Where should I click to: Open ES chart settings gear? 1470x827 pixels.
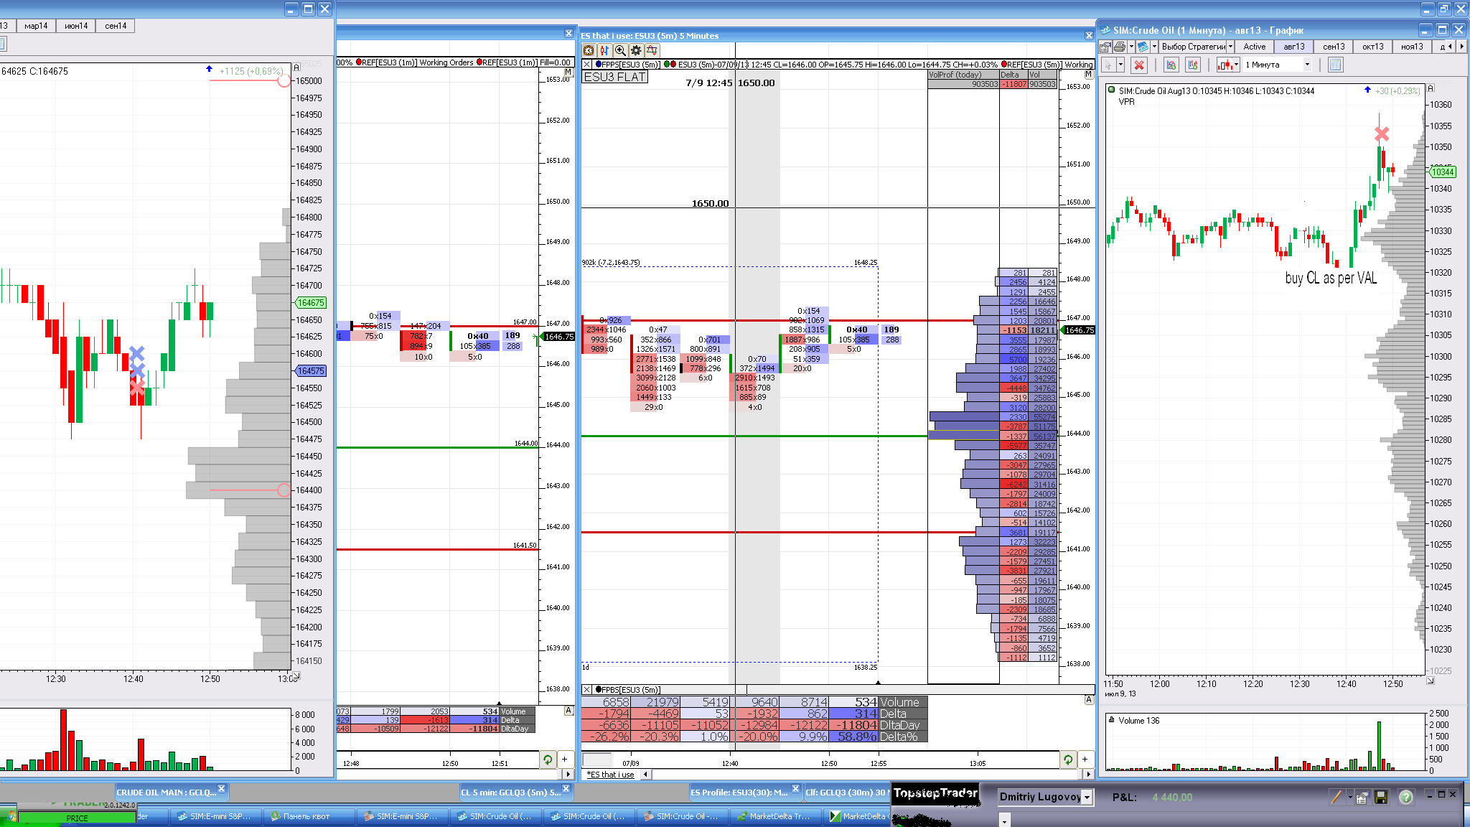[636, 50]
